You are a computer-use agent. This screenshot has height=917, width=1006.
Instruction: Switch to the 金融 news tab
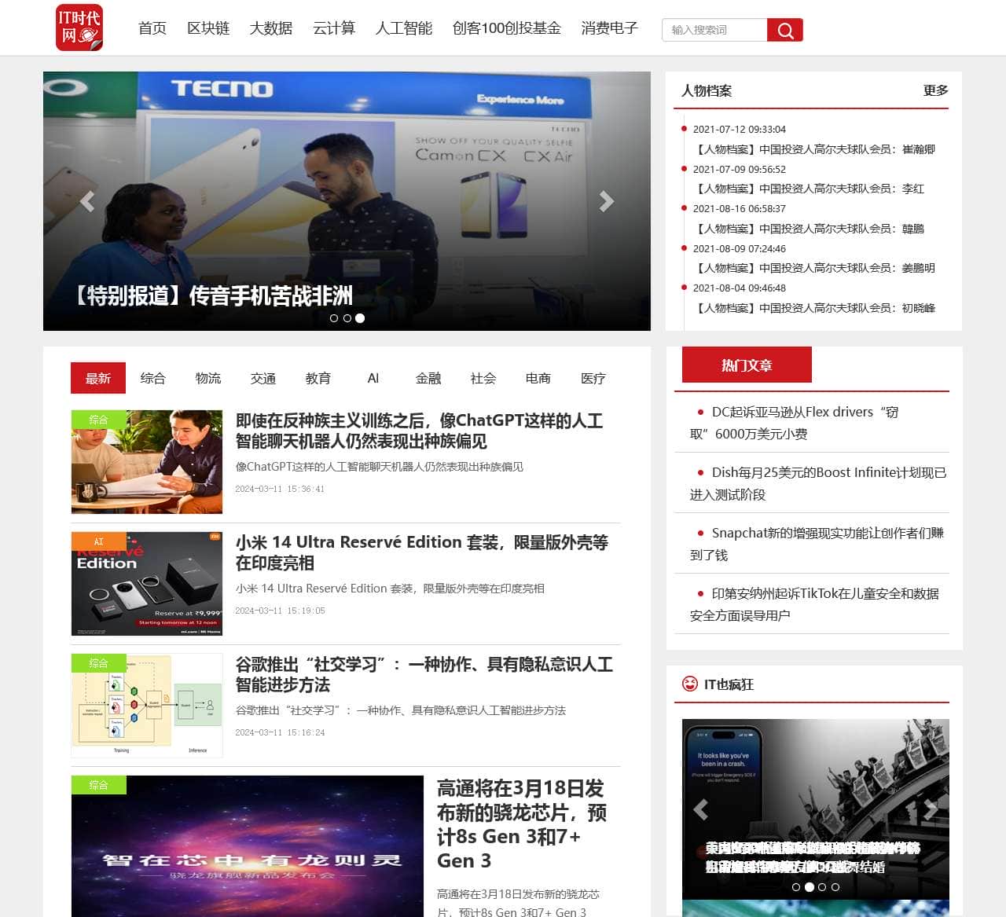pos(428,378)
